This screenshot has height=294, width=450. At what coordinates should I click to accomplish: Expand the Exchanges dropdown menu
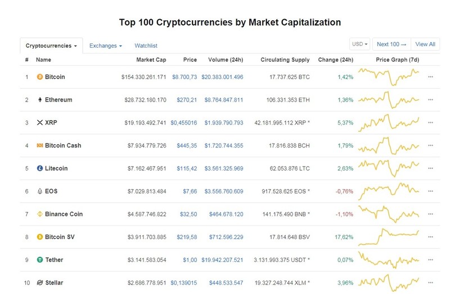click(106, 46)
